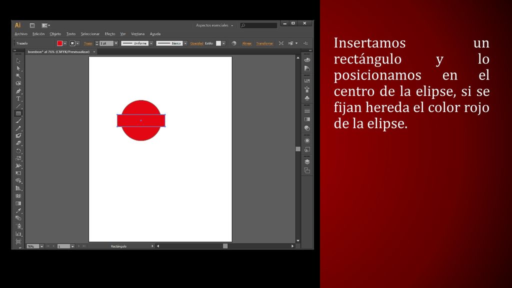Screen dimensions: 512x288
Task: Open the Uniforme width profile dropdown
Action: pos(151,43)
